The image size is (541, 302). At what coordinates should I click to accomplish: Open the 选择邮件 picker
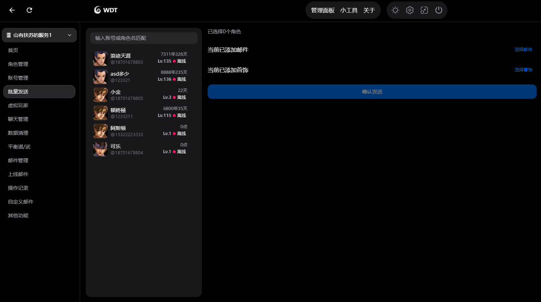pyautogui.click(x=524, y=50)
